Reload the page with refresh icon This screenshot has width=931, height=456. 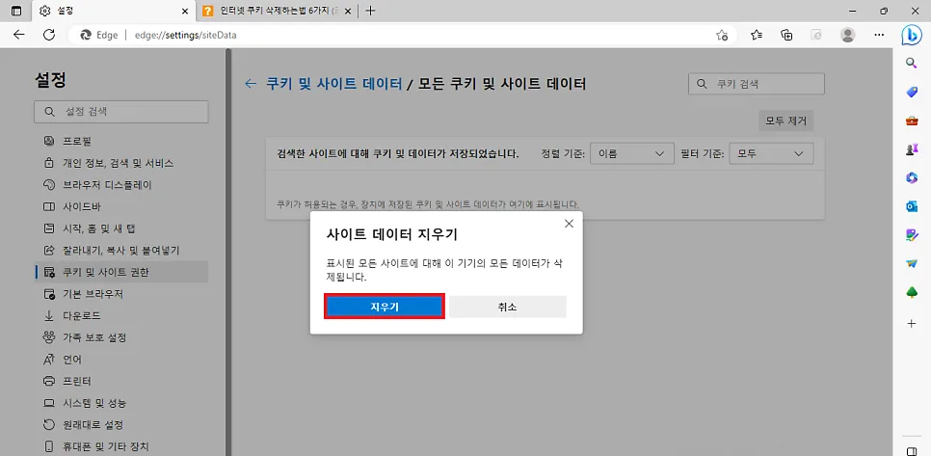(x=49, y=35)
